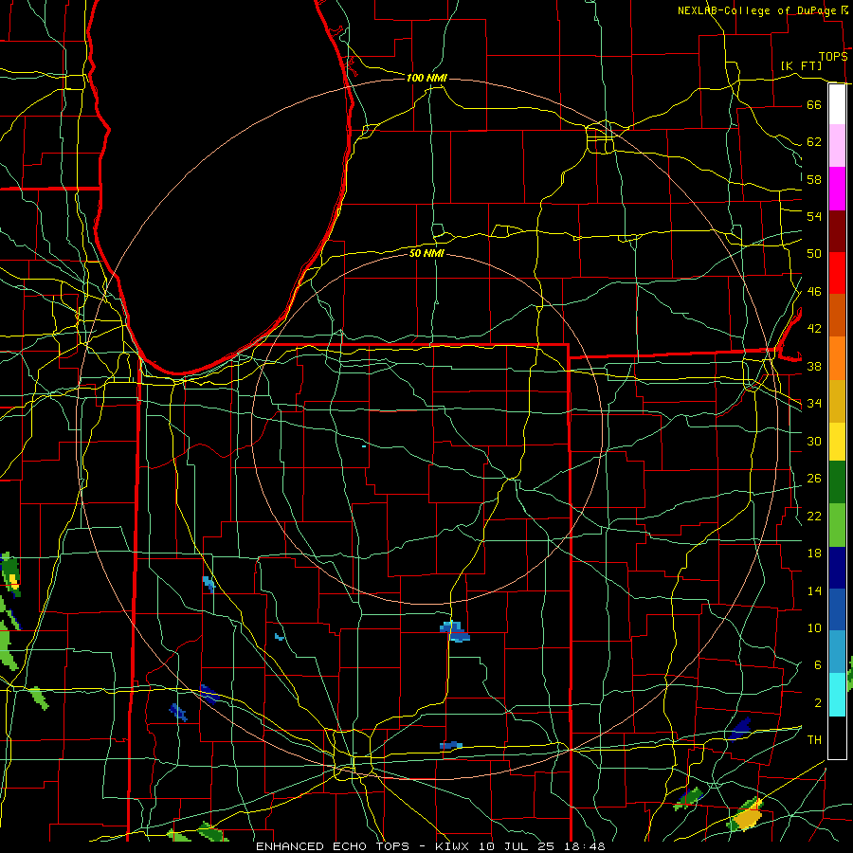The image size is (853, 853).
Task: Click the "30" legend scale value
Action: coord(814,441)
